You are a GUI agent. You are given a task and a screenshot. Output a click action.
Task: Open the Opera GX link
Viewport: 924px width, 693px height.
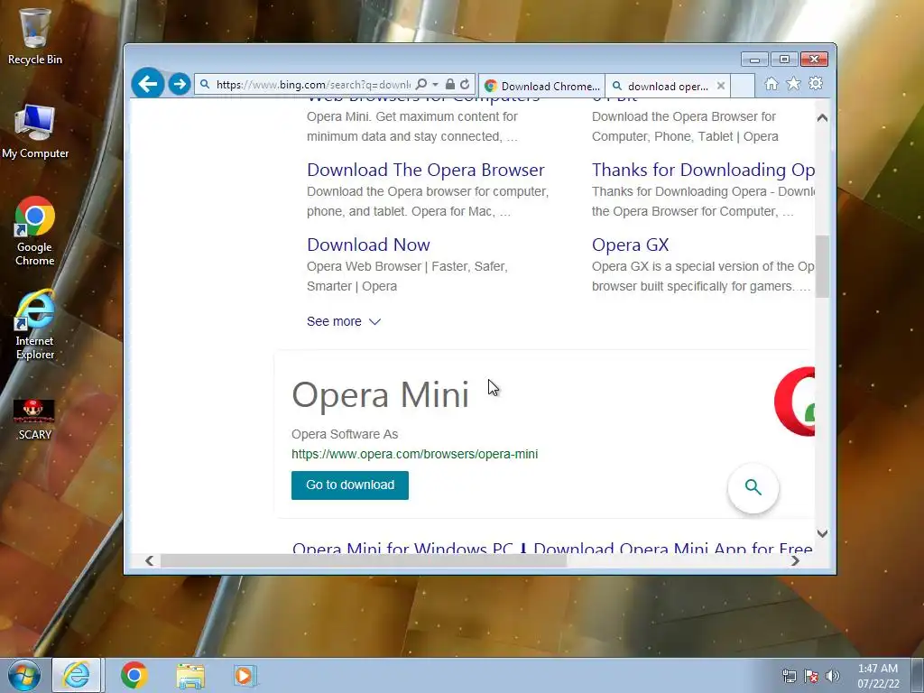tap(630, 245)
